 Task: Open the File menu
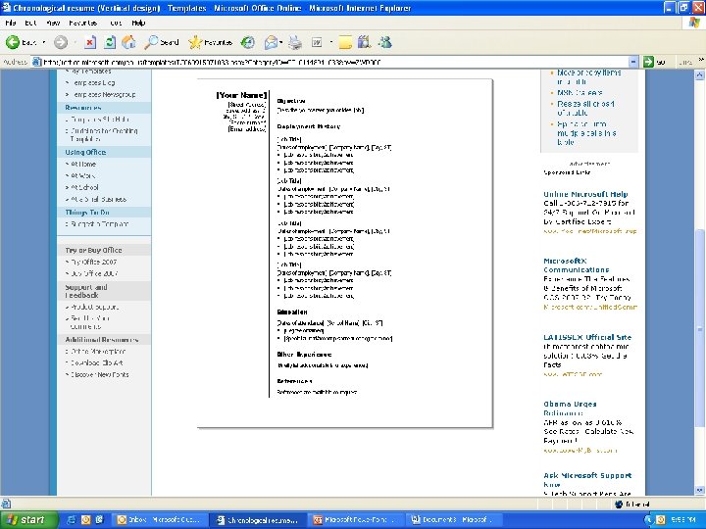tap(11, 23)
